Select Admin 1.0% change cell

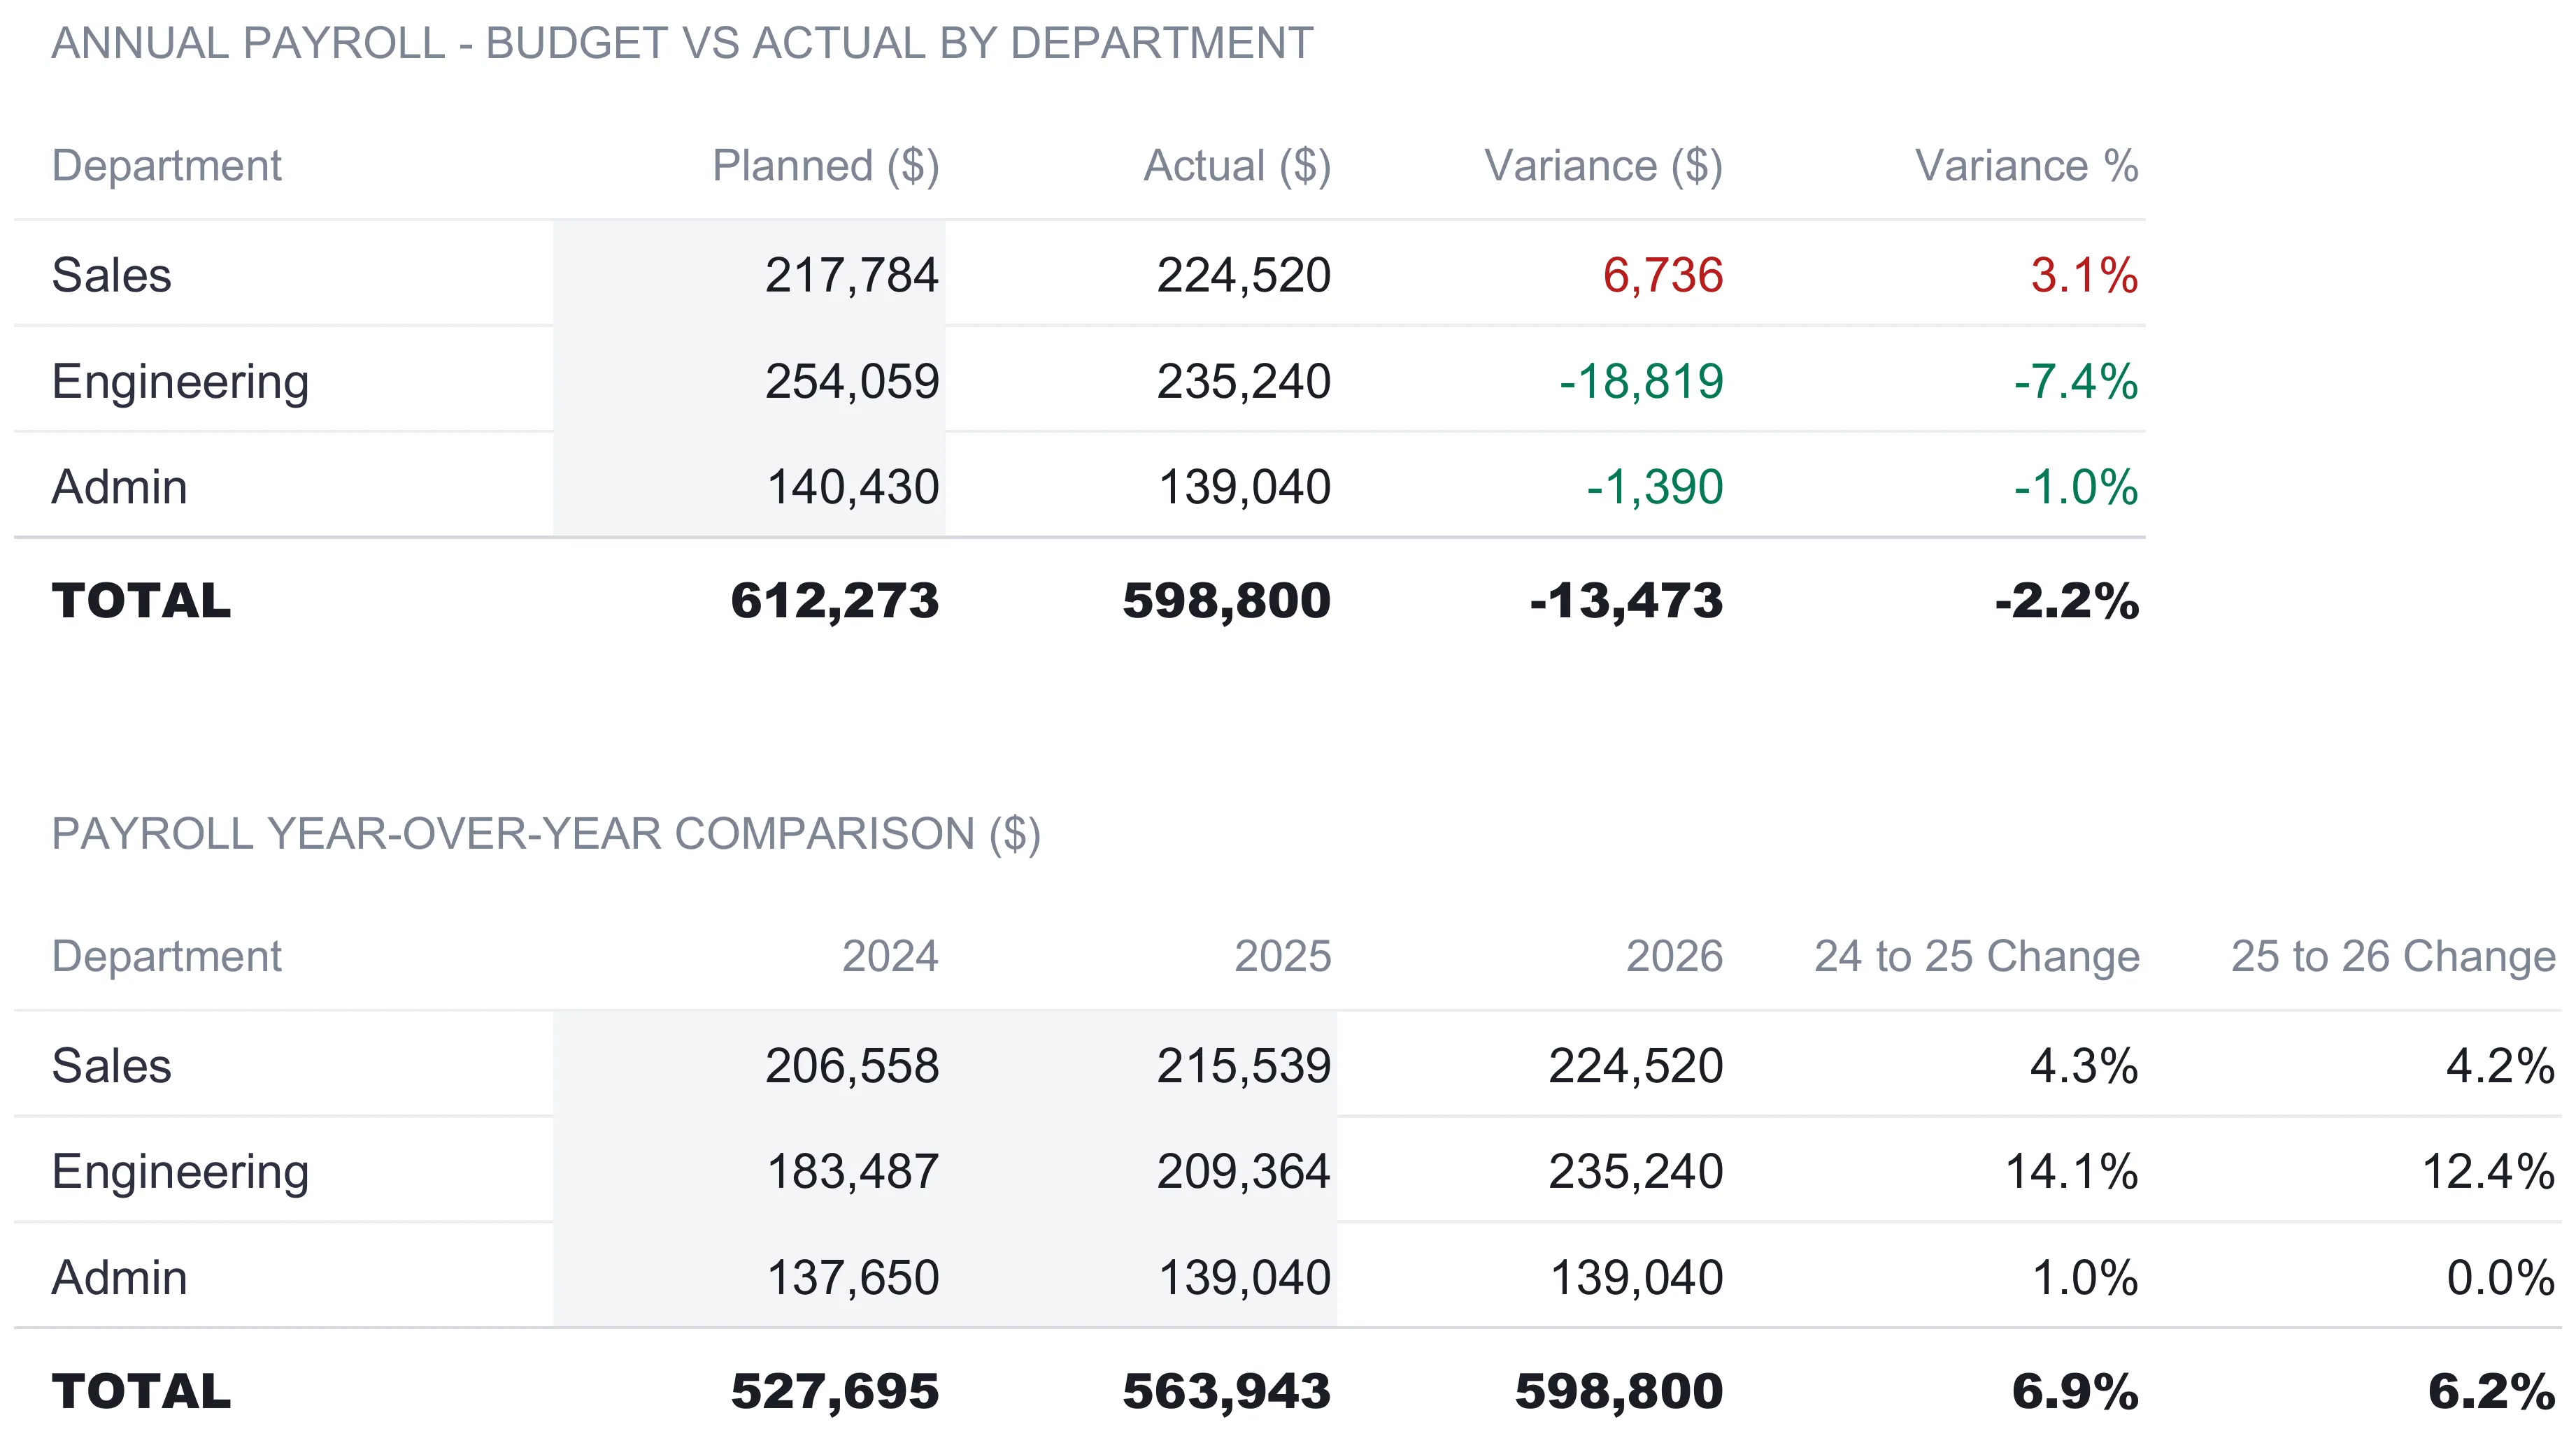pyautogui.click(x=2086, y=1277)
